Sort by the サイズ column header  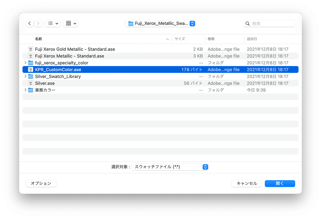(x=180, y=39)
